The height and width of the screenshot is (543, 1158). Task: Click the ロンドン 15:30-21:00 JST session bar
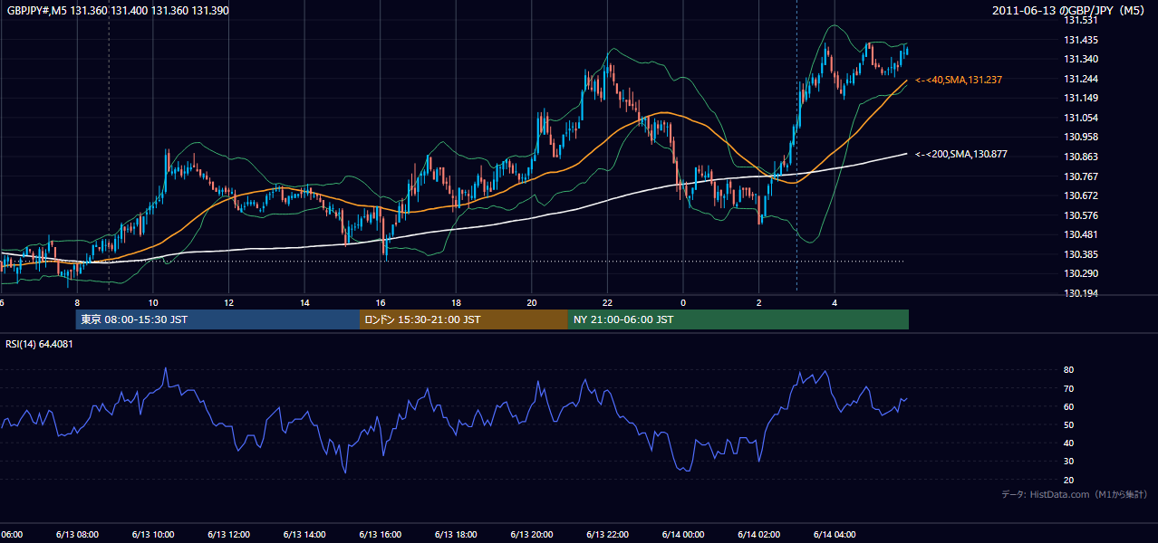click(x=464, y=319)
